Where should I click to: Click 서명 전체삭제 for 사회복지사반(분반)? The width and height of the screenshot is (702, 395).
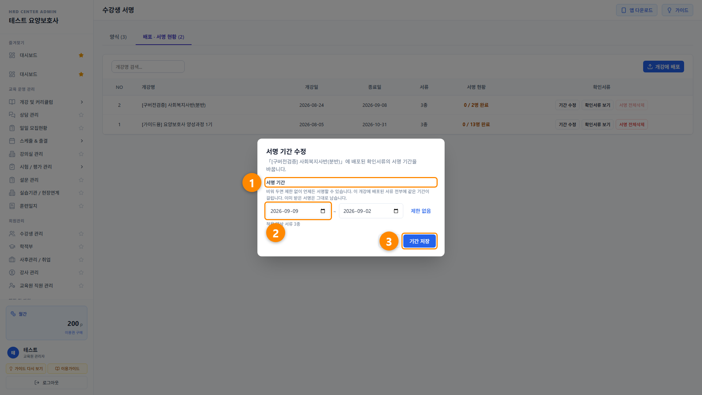pyautogui.click(x=632, y=105)
